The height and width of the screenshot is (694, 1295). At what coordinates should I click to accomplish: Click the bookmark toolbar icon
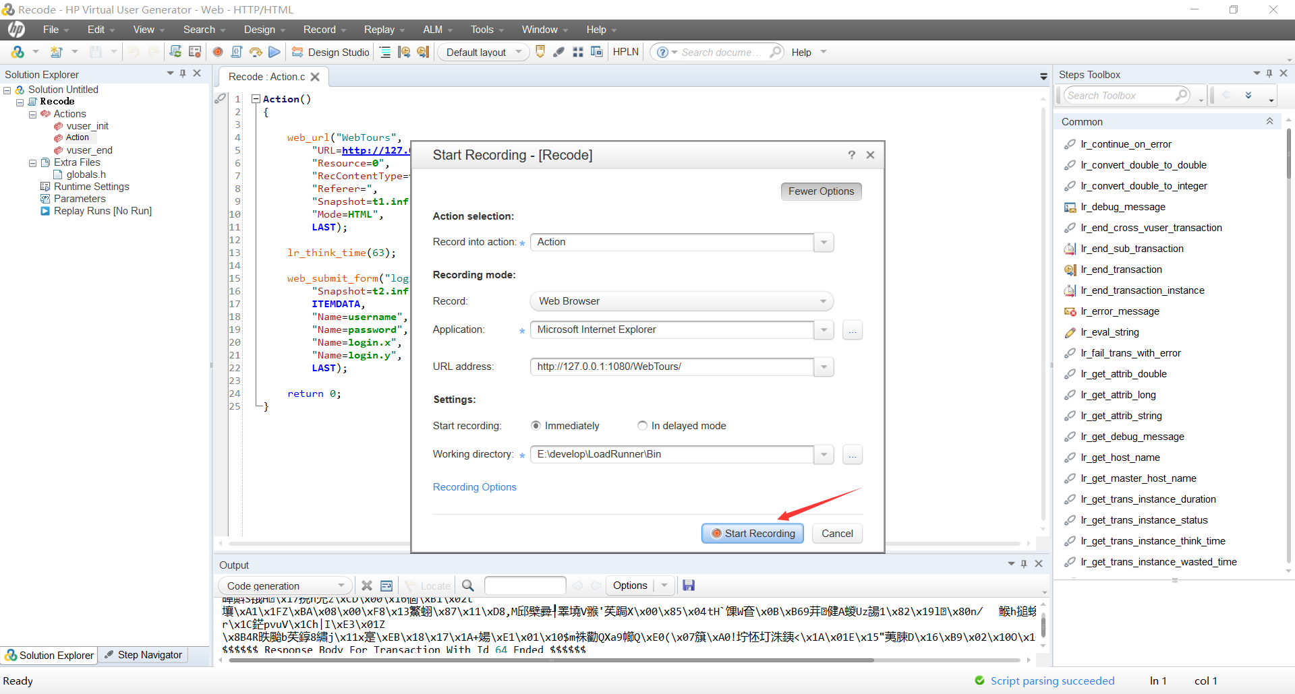pyautogui.click(x=540, y=52)
